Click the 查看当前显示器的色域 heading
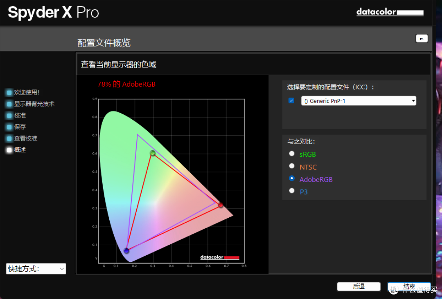 (118, 65)
